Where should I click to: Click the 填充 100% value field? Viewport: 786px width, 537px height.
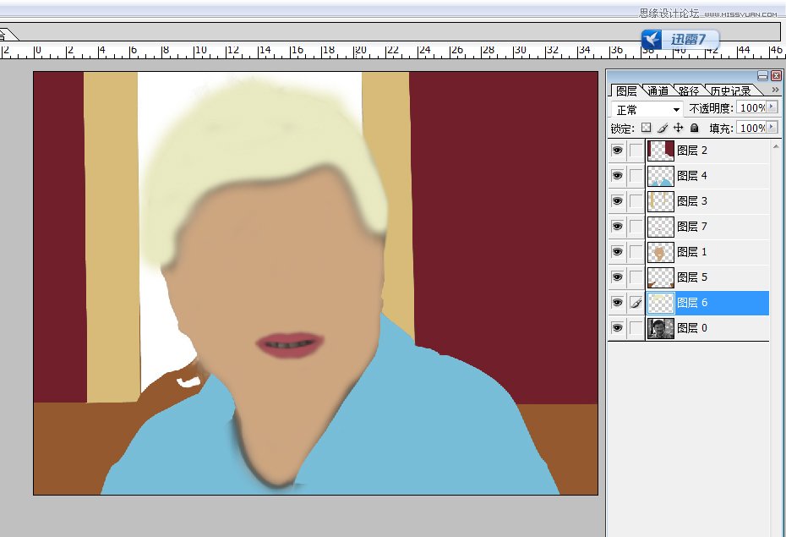click(x=752, y=128)
